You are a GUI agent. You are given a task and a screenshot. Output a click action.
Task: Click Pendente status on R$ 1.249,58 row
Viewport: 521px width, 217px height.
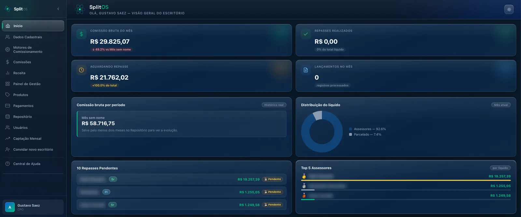(x=273, y=205)
